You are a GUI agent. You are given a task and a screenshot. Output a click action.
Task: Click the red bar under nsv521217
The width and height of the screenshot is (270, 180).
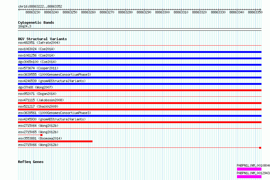(x=140, y=109)
